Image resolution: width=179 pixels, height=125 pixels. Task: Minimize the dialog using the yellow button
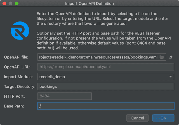(10, 4)
